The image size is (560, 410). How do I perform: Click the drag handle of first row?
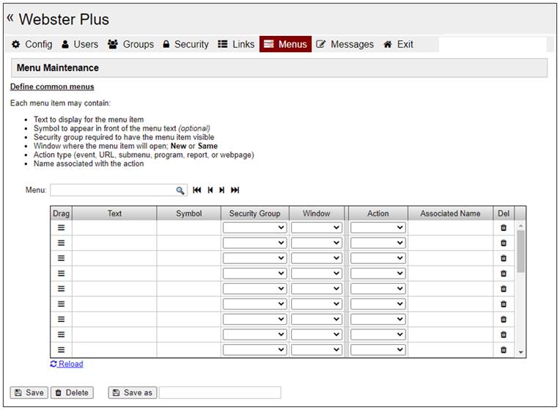point(61,228)
